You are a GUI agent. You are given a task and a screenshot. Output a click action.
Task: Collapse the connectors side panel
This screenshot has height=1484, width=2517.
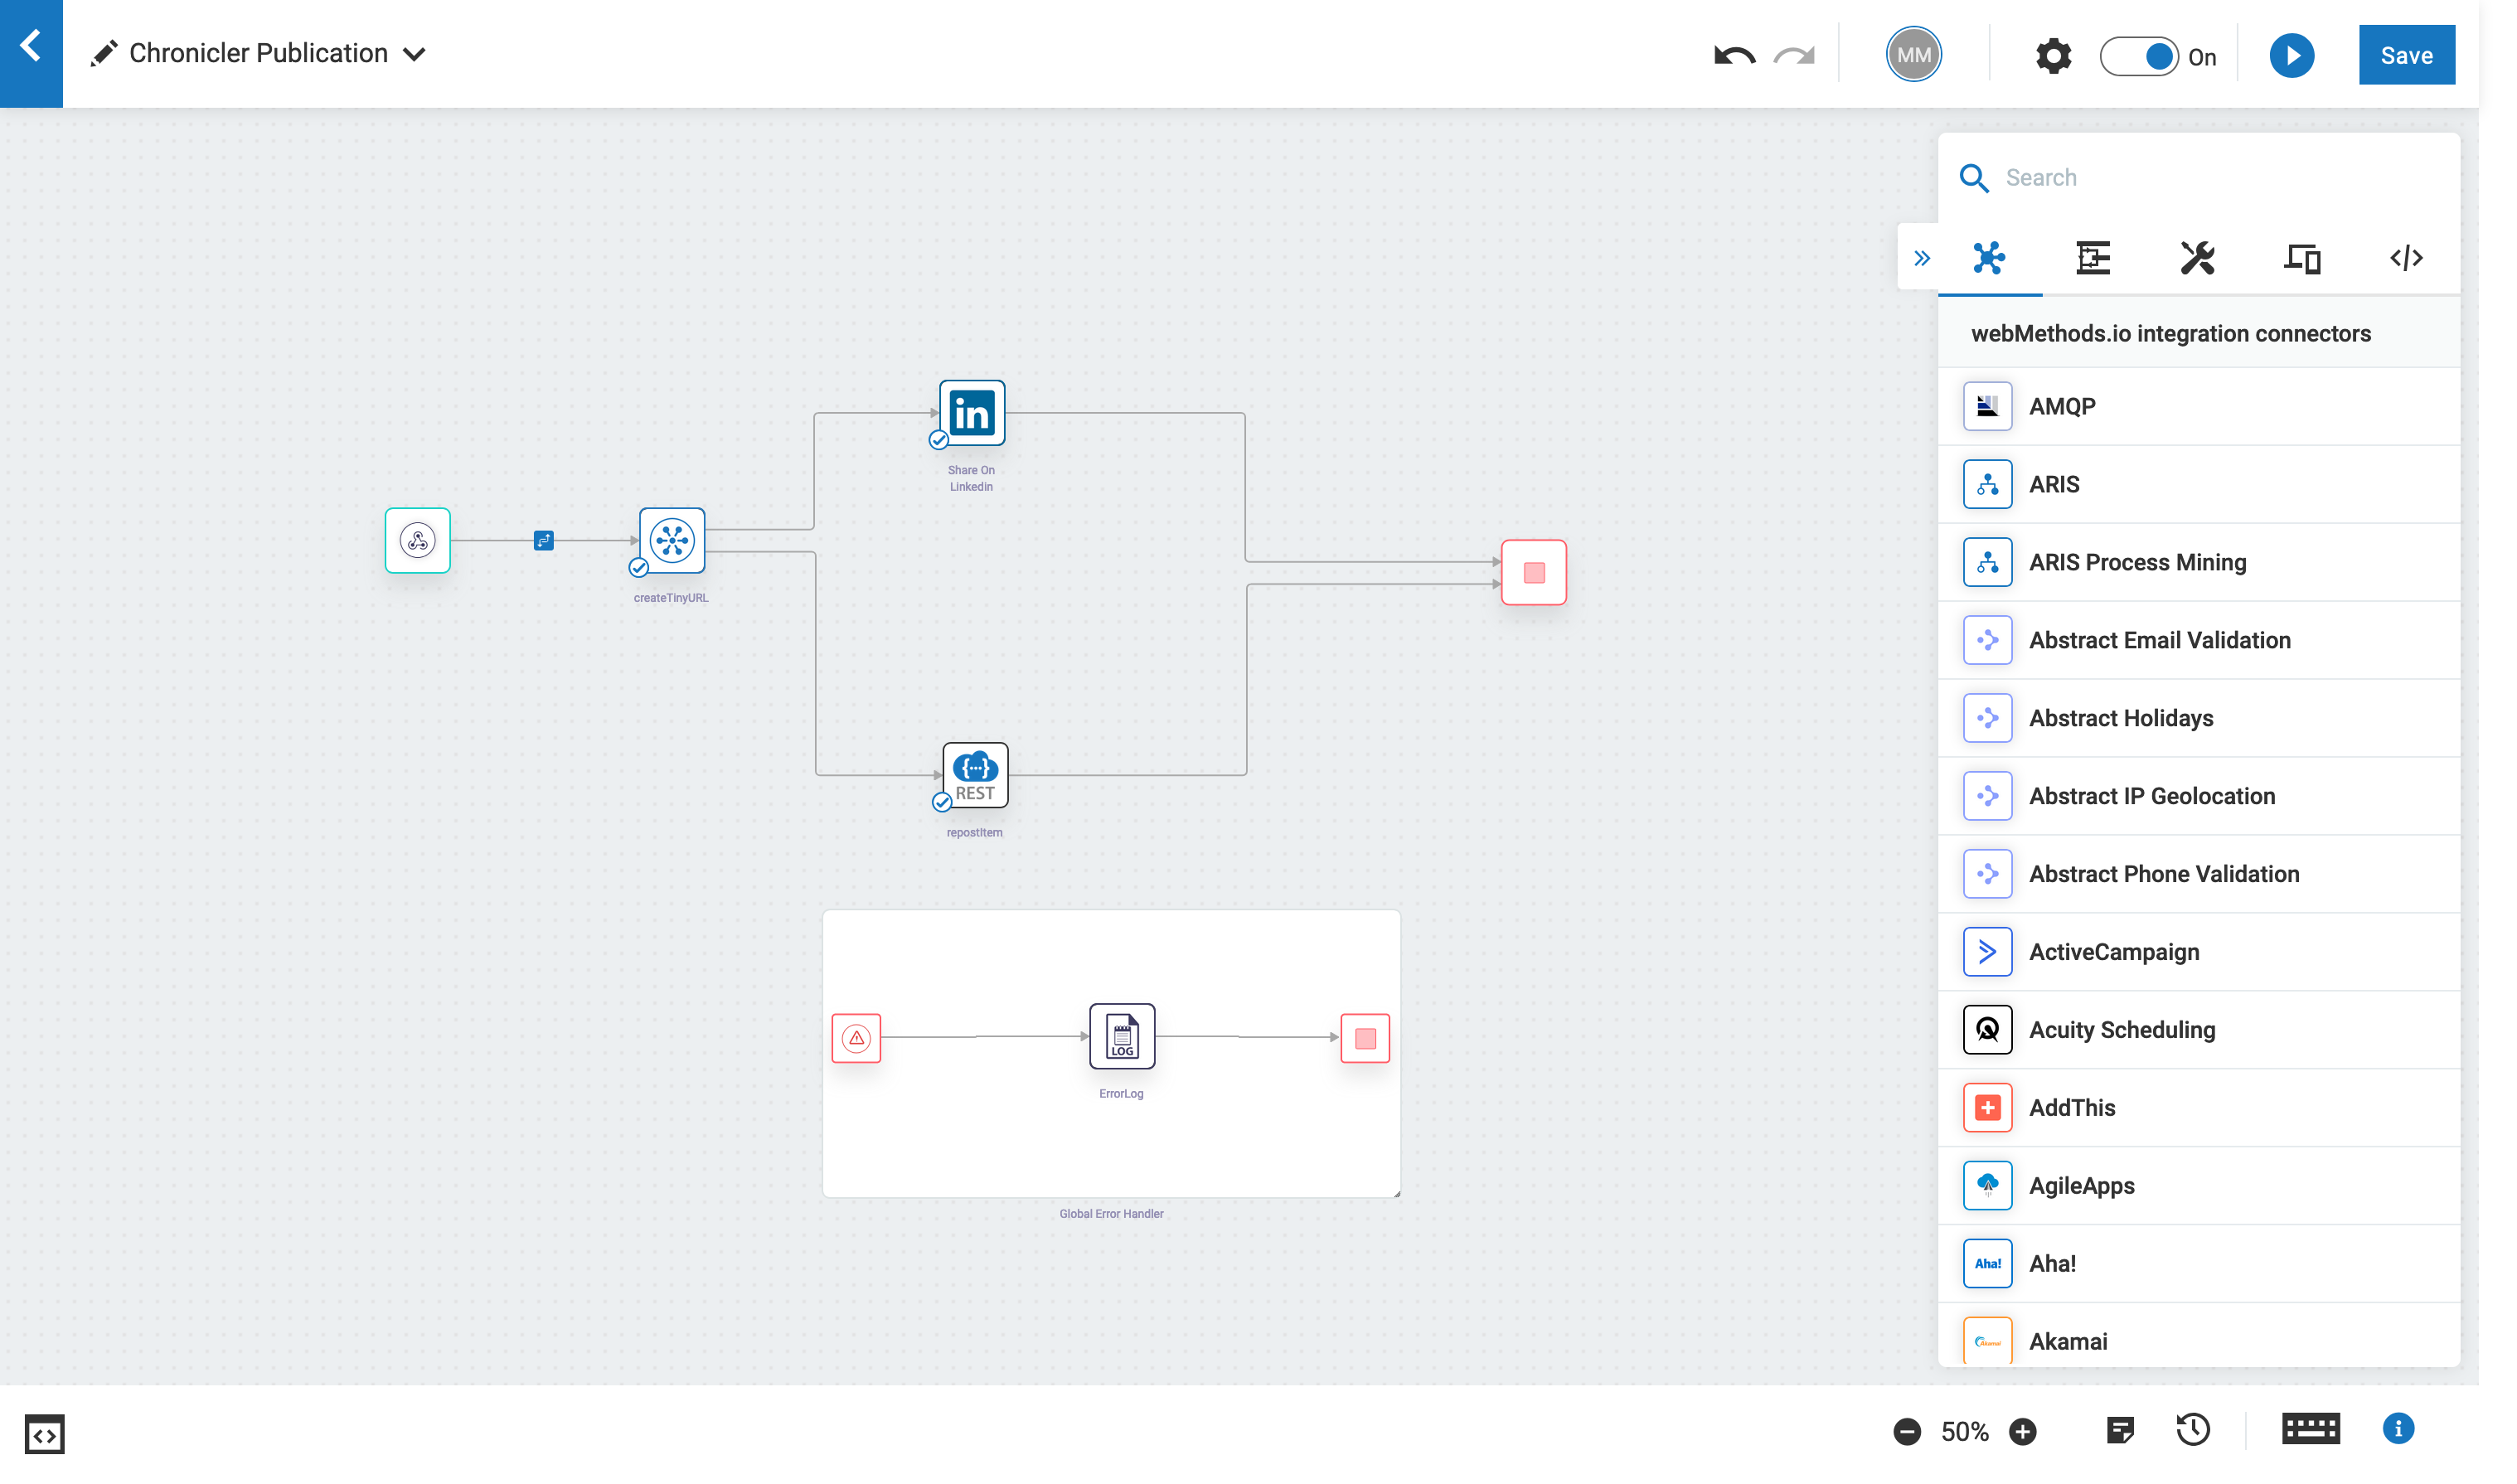[1921, 258]
